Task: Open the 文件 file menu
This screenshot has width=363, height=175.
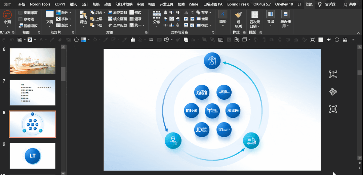Action: [8, 4]
